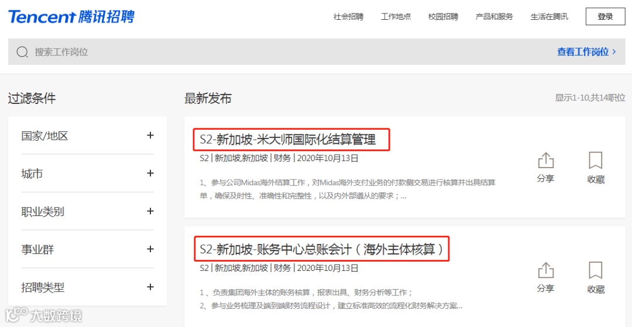The width and height of the screenshot is (632, 327).
Task: Click the magnifier search icon
Action: pyautogui.click(x=22, y=52)
